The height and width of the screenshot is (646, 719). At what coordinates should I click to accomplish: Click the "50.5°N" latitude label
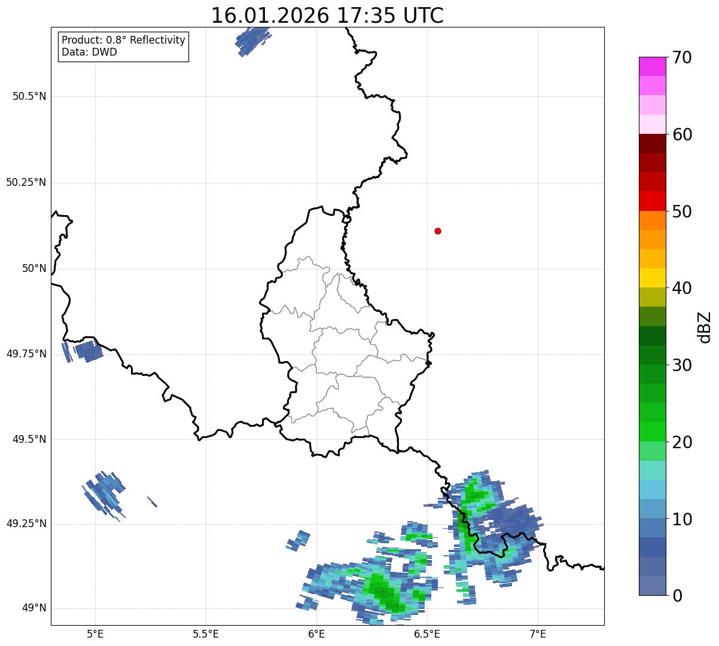pos(29,96)
